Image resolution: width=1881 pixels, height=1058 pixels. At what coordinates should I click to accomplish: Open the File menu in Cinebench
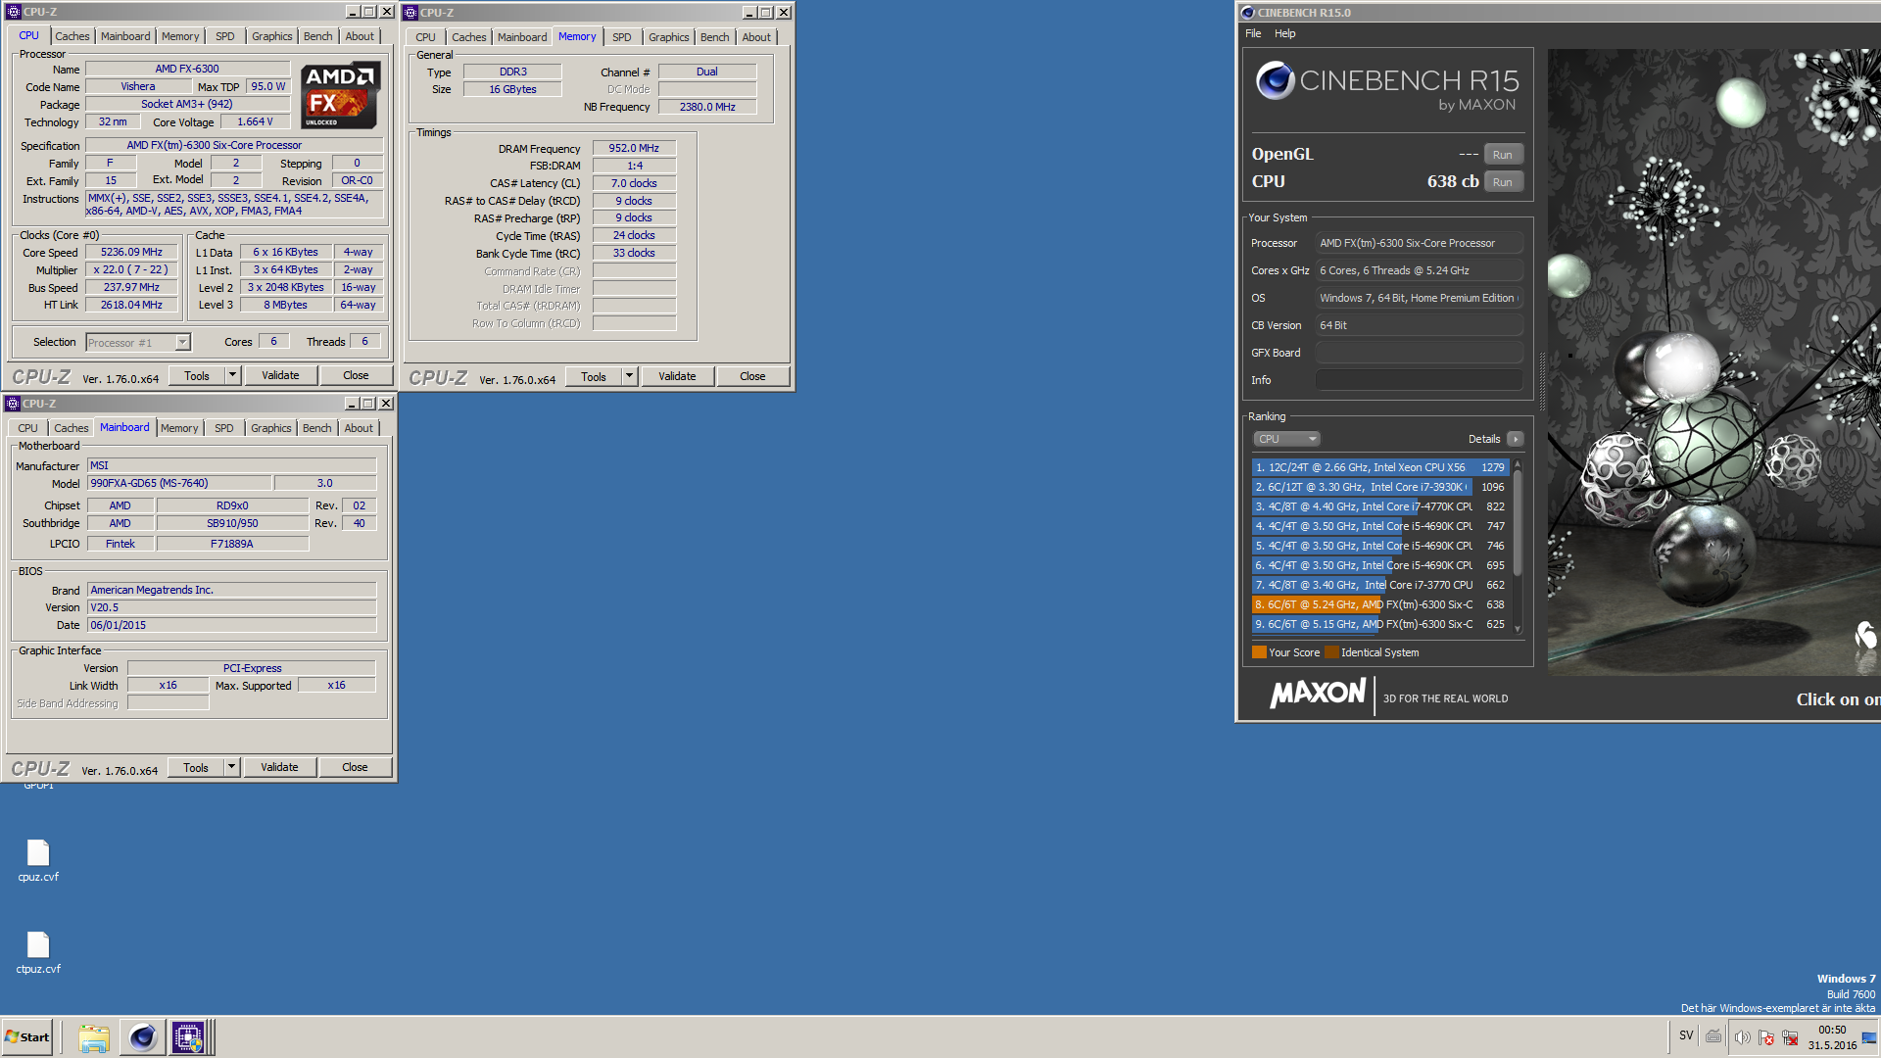click(1253, 33)
